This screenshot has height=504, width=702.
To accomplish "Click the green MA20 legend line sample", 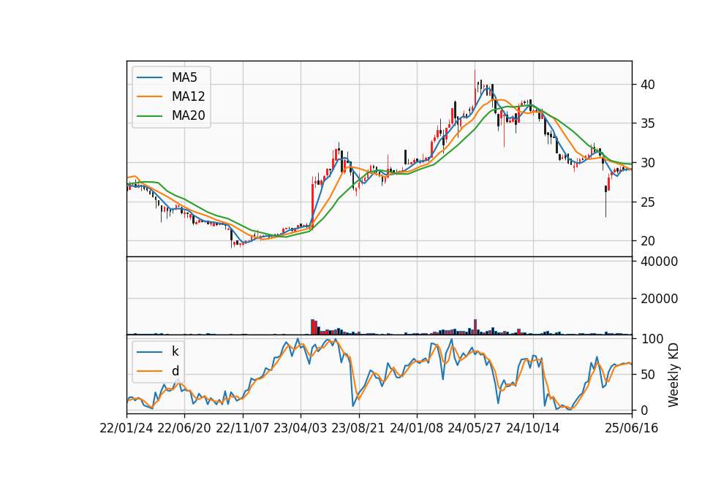I will point(149,116).
